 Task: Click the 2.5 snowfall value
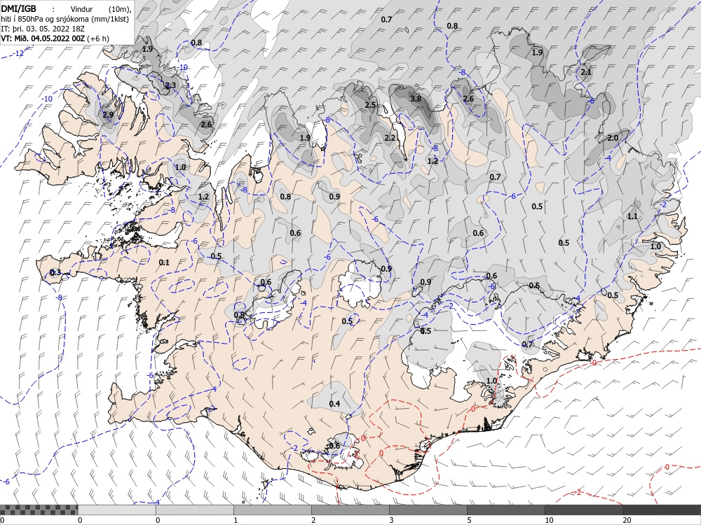370,105
